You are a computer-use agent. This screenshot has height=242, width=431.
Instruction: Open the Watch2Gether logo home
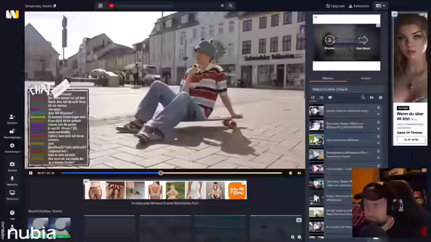pos(12,14)
